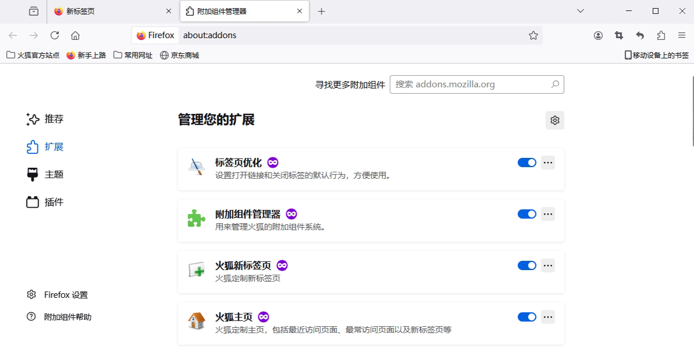
Task: Click the 管理您的扩展 heading
Action: (x=216, y=120)
